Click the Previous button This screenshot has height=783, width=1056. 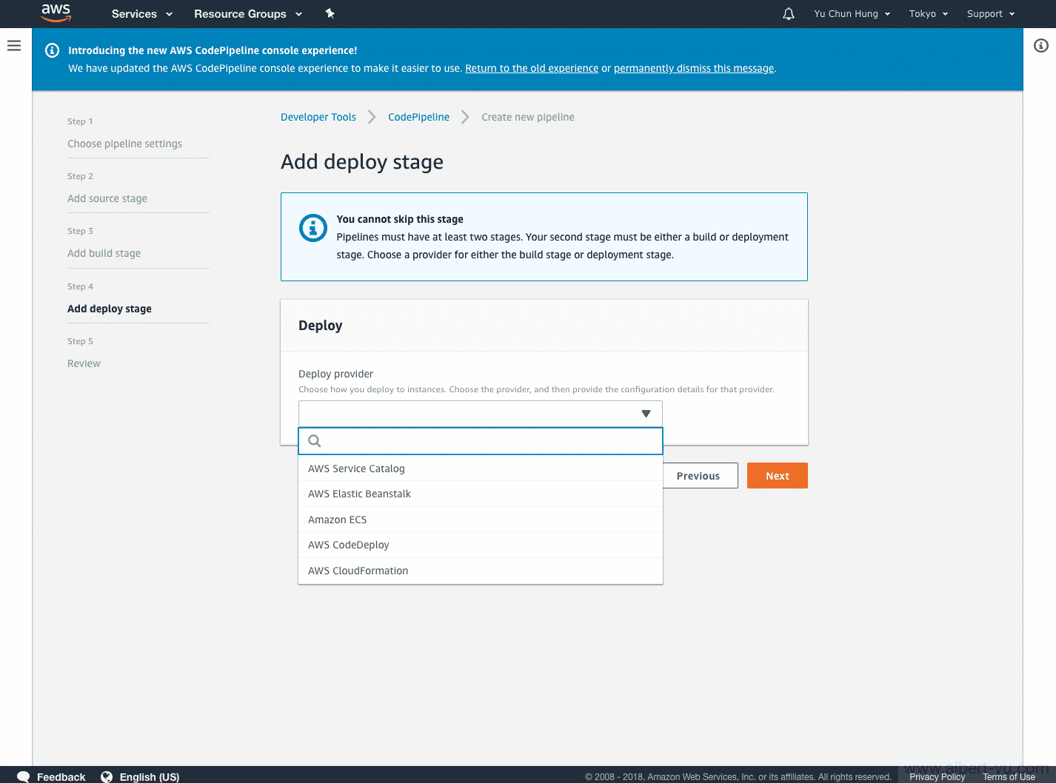click(698, 476)
